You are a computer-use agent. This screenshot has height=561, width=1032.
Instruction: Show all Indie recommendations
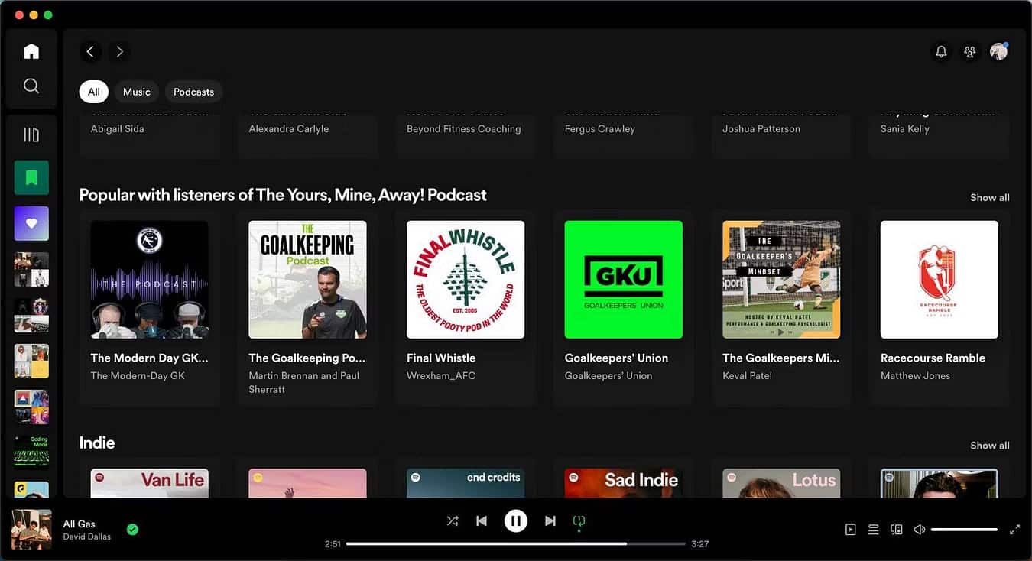click(x=989, y=445)
